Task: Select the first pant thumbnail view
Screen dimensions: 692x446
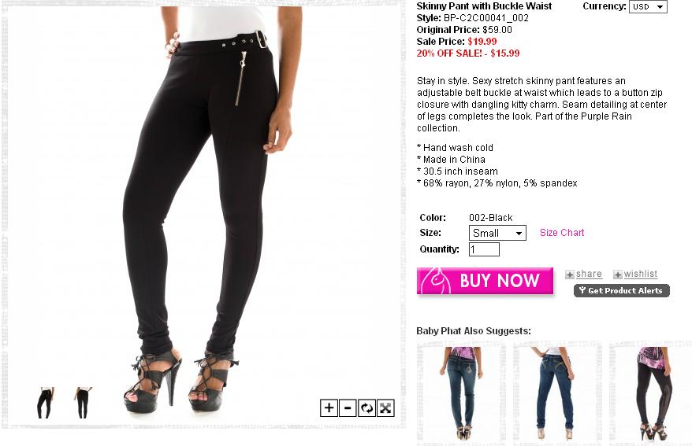Action: (46, 403)
